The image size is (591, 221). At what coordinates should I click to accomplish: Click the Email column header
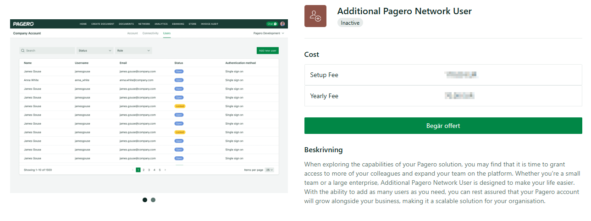tap(123, 63)
